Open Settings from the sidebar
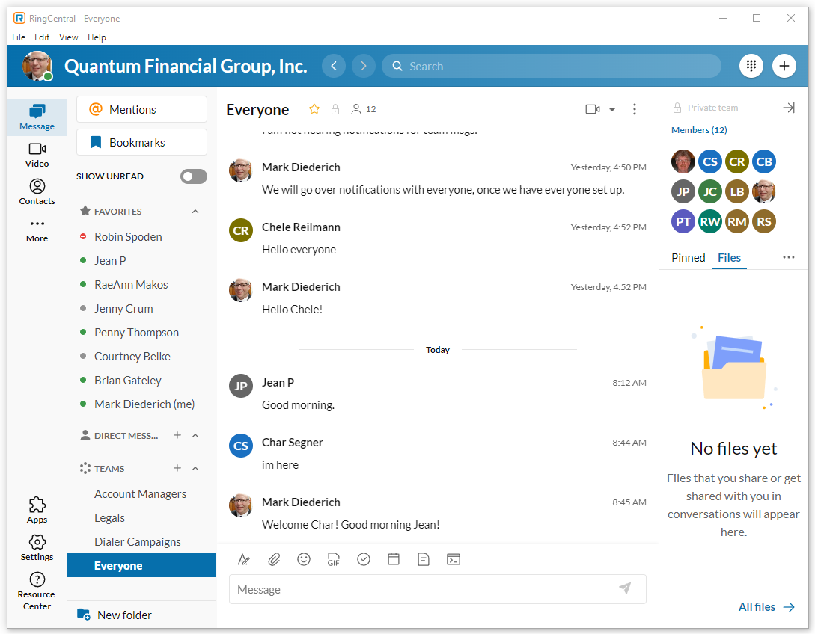The height and width of the screenshot is (634, 815). pos(37,548)
